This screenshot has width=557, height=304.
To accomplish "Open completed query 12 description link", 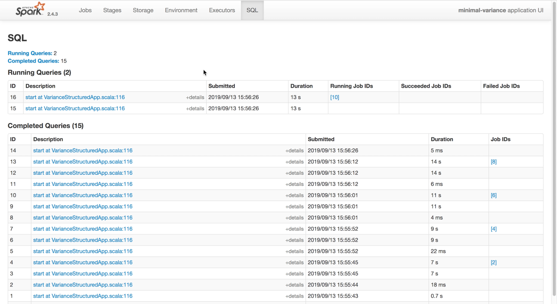I will 83,173.
